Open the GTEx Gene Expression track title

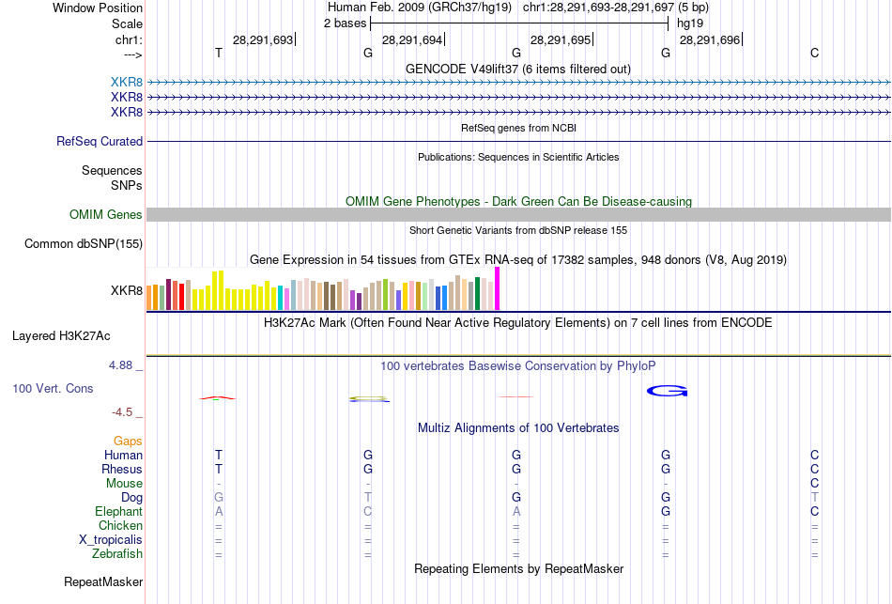(518, 259)
